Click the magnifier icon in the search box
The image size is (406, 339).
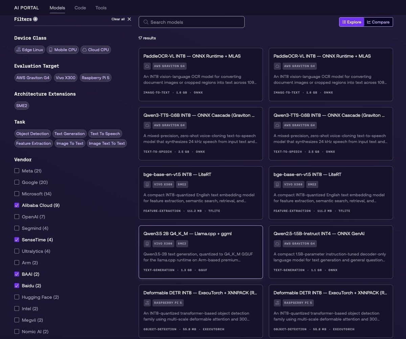click(146, 22)
